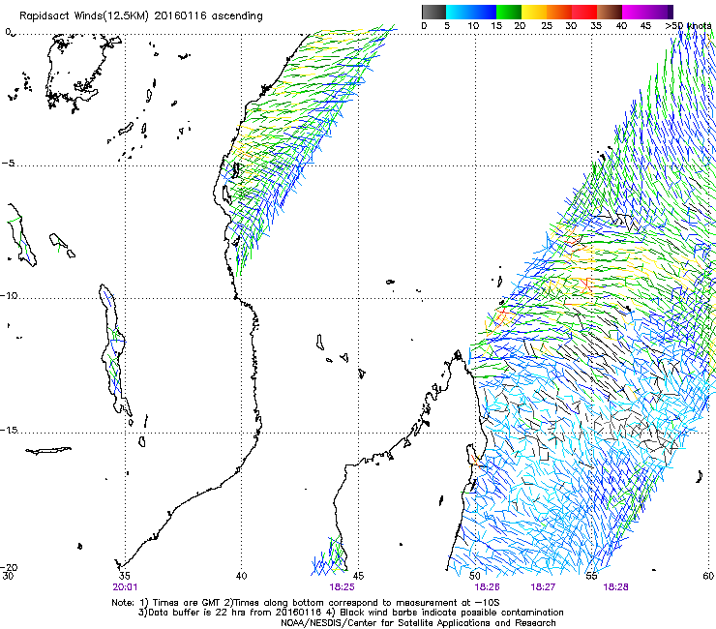Screen dimensions: 716x629
Task: Select the red 30–35 knots legend swatch
Action: click(x=584, y=12)
